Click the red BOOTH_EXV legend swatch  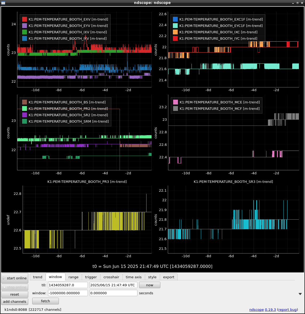25,19
